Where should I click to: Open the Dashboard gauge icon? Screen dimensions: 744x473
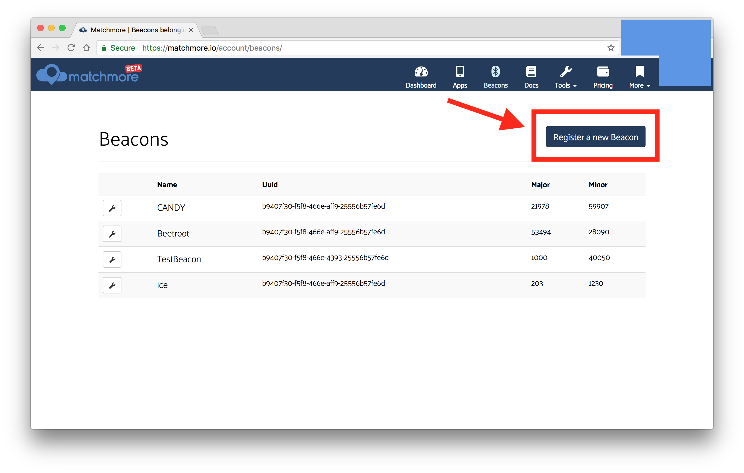[421, 72]
